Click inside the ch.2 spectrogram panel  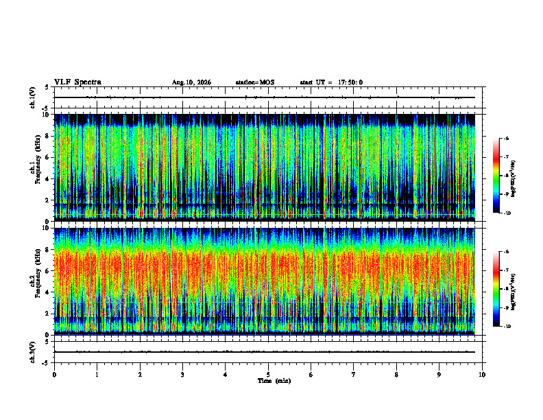click(x=265, y=281)
